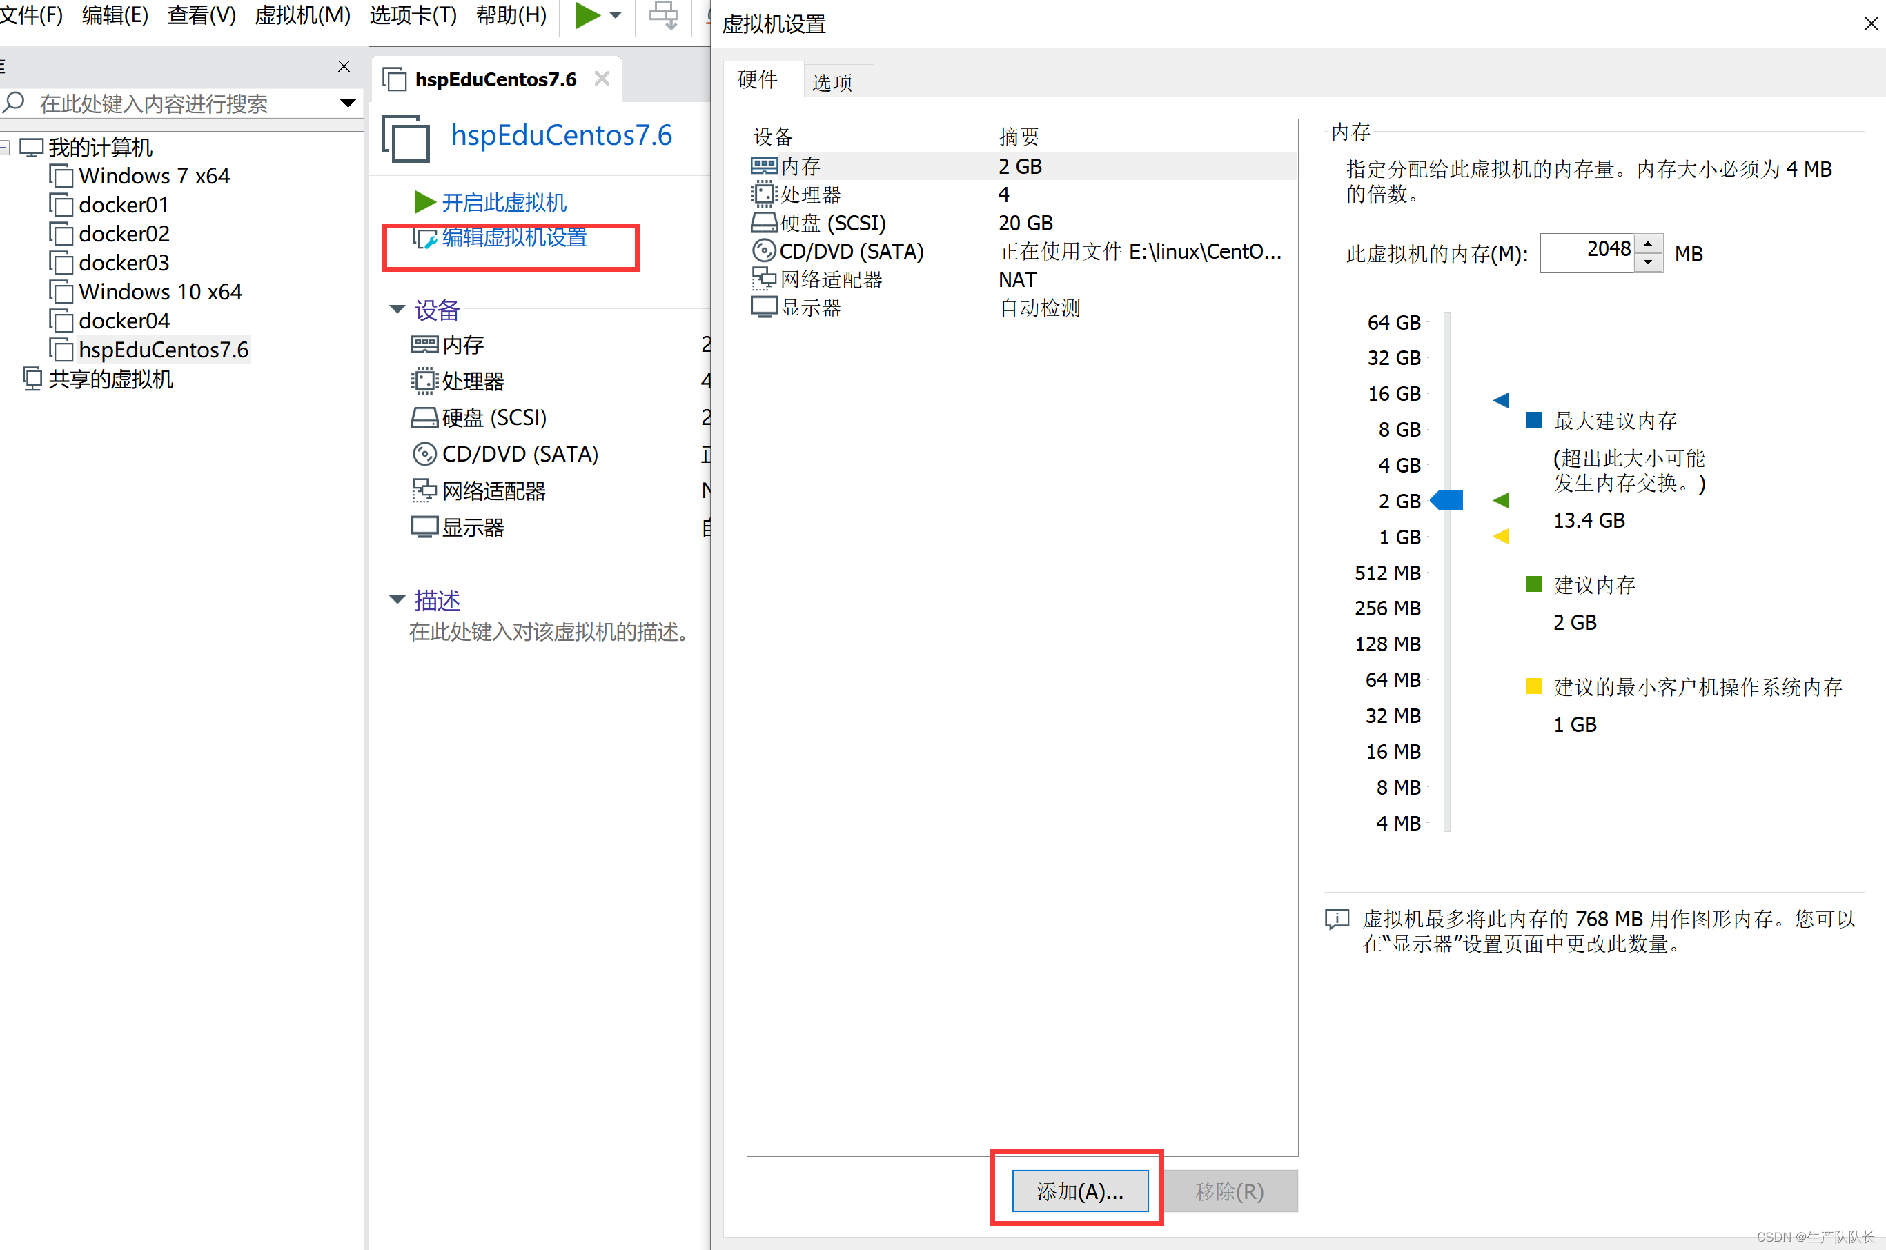Screen dimensions: 1886x1250
Task: Open the 选项卡(T) menu
Action: pos(413,14)
